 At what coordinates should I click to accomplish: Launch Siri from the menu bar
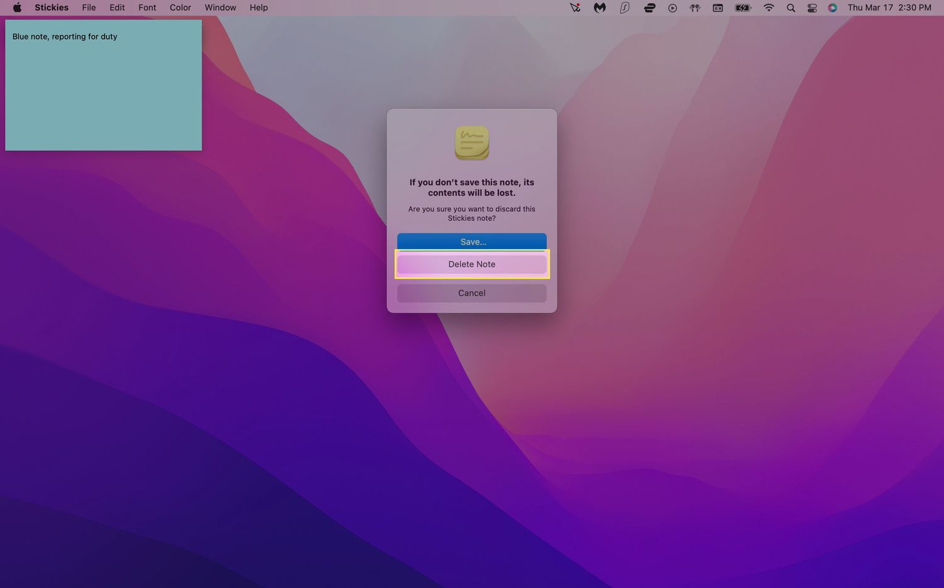[832, 8]
